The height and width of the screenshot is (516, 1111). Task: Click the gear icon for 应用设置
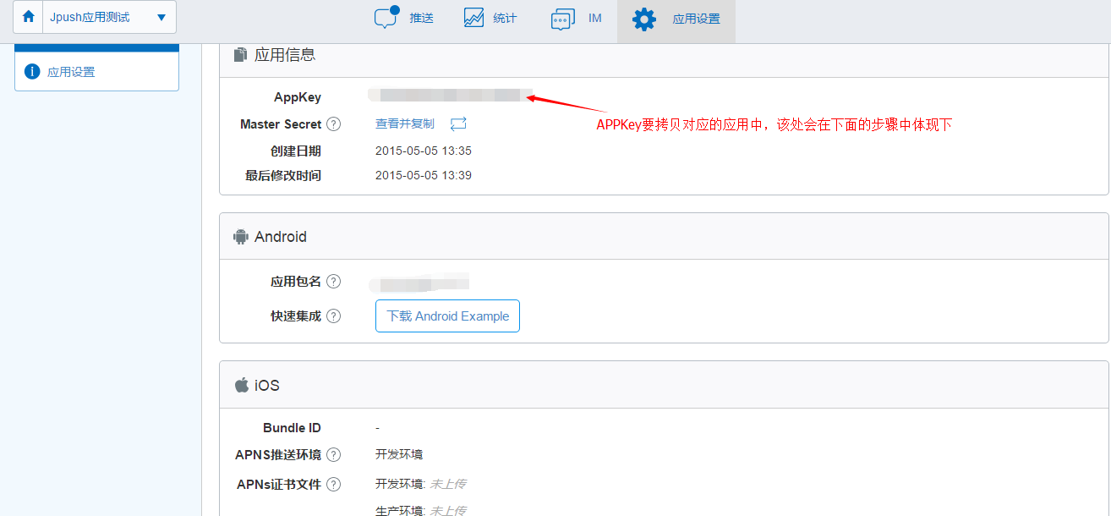tap(644, 19)
